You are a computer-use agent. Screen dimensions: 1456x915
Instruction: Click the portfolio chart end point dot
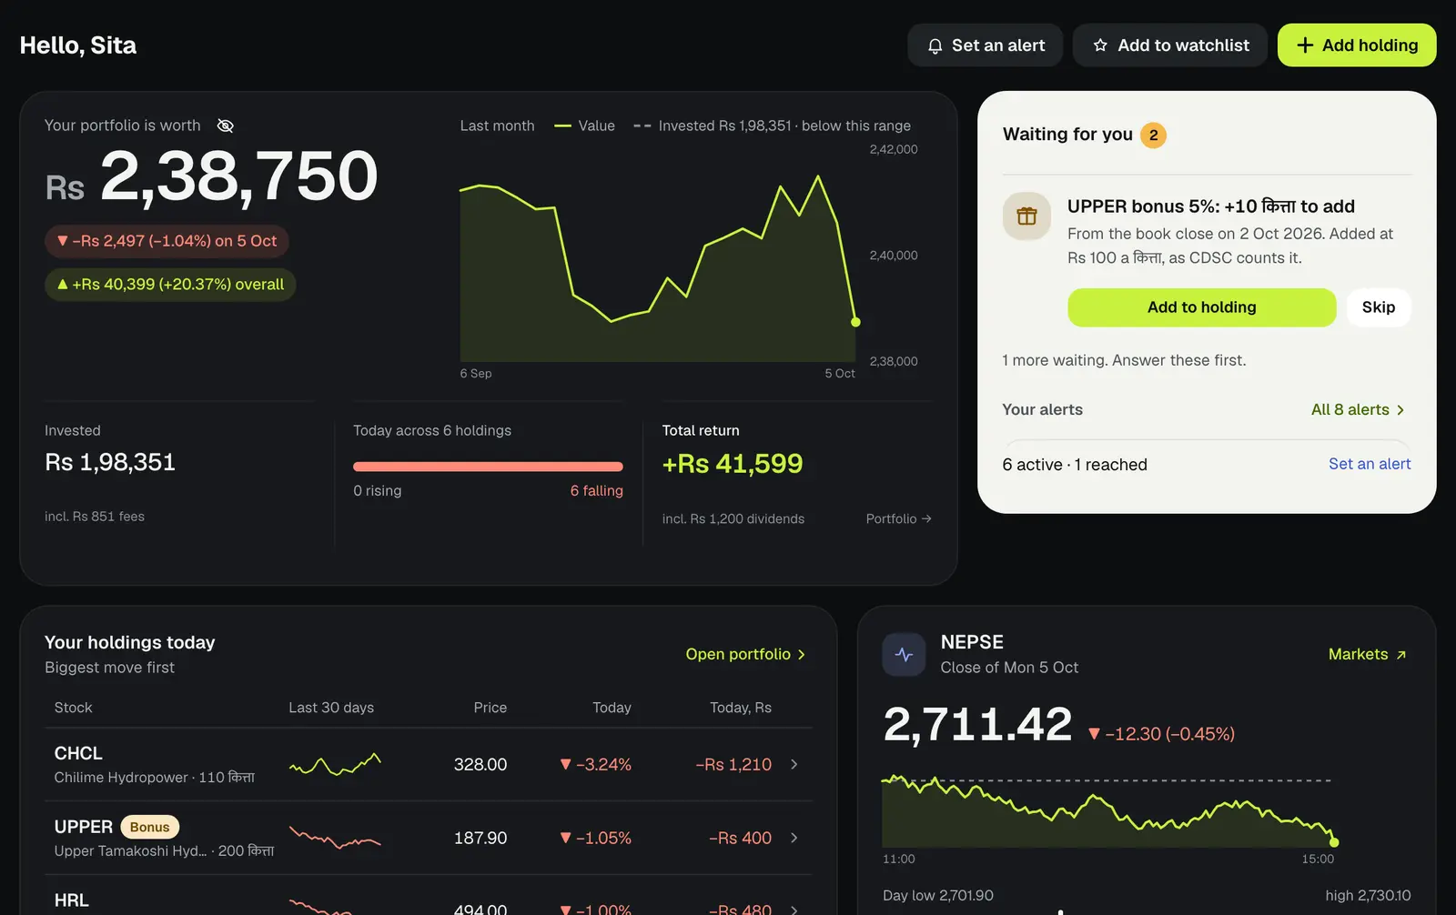[855, 322]
